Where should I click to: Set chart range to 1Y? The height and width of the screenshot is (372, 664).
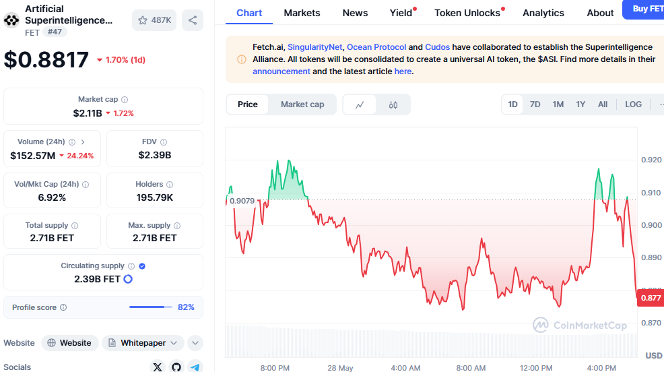click(580, 104)
